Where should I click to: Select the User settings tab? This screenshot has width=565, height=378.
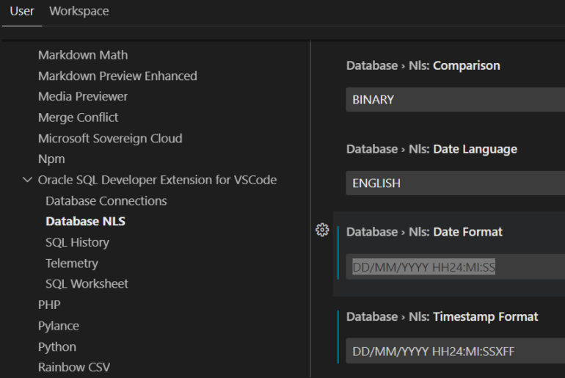(22, 11)
